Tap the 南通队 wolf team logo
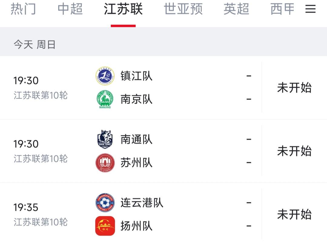 (105, 139)
